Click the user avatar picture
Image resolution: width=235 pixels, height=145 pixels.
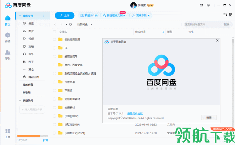click(133, 5)
